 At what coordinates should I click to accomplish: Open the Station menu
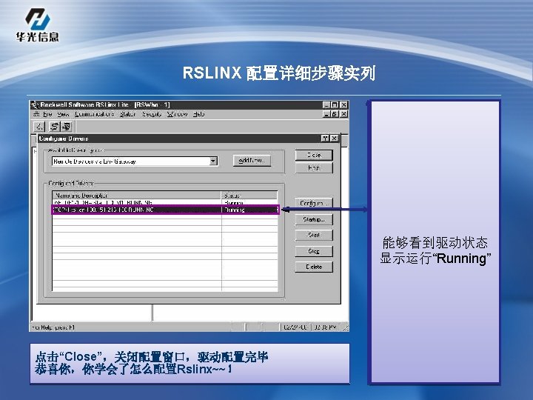[x=127, y=114]
